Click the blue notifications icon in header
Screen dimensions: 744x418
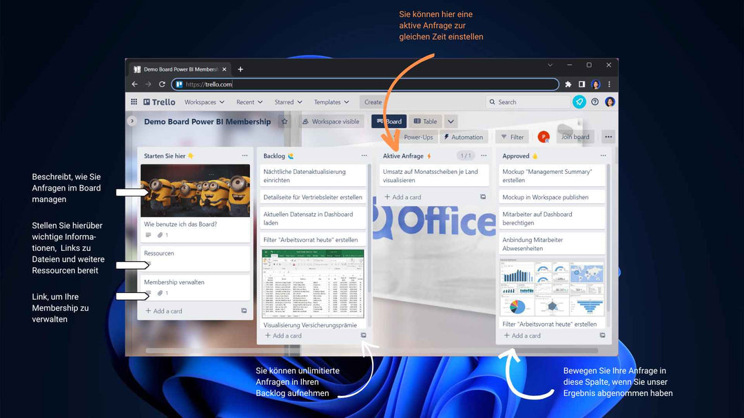point(579,102)
